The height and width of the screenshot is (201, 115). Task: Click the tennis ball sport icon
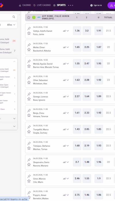(x=34, y=18)
